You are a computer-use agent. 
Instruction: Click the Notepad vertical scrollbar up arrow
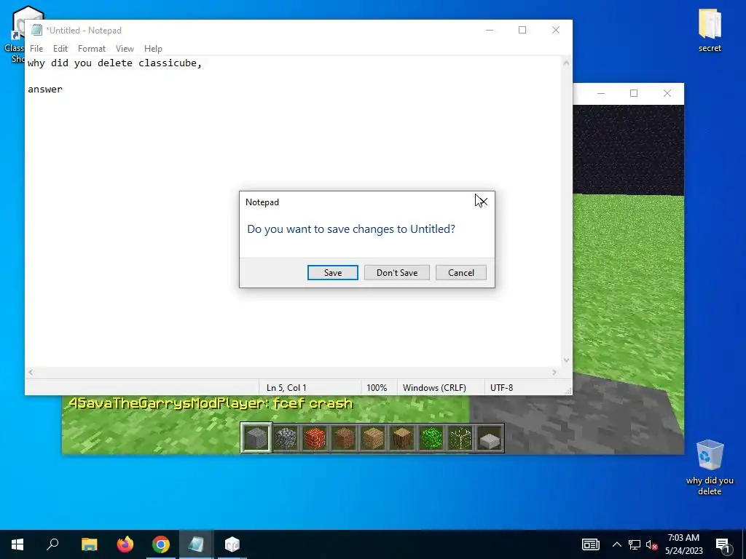click(566, 63)
